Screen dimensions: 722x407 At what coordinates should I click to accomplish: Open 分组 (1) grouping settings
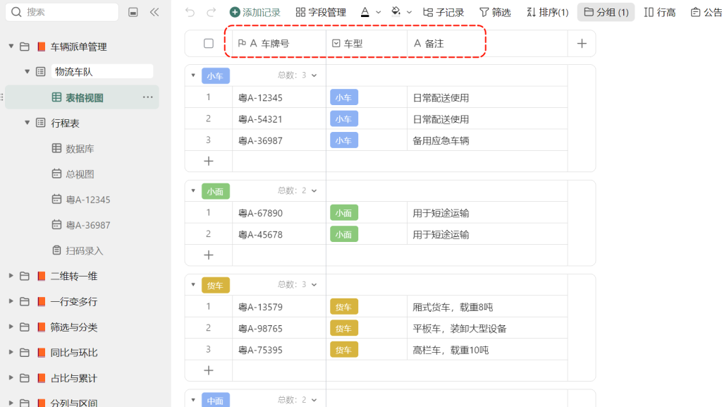(606, 12)
